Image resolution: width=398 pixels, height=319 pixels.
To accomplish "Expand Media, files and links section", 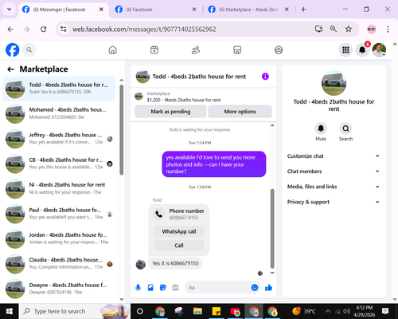I will [x=334, y=187].
